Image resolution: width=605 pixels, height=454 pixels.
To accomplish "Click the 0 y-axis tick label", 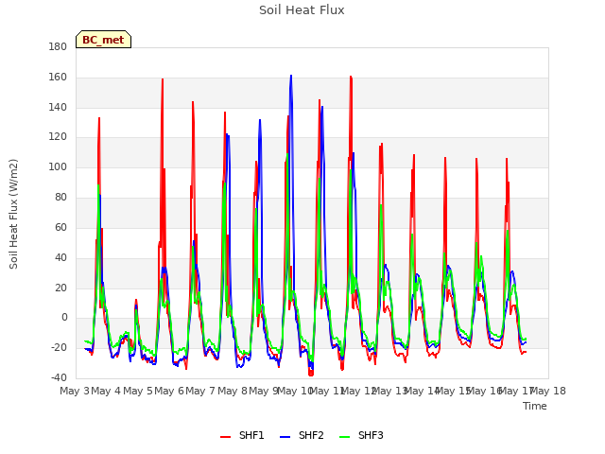I will [64, 318].
